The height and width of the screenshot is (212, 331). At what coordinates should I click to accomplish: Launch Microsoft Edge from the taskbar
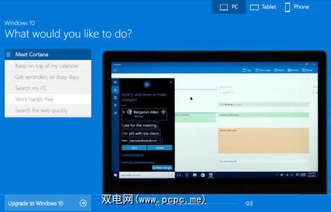tap(187, 175)
